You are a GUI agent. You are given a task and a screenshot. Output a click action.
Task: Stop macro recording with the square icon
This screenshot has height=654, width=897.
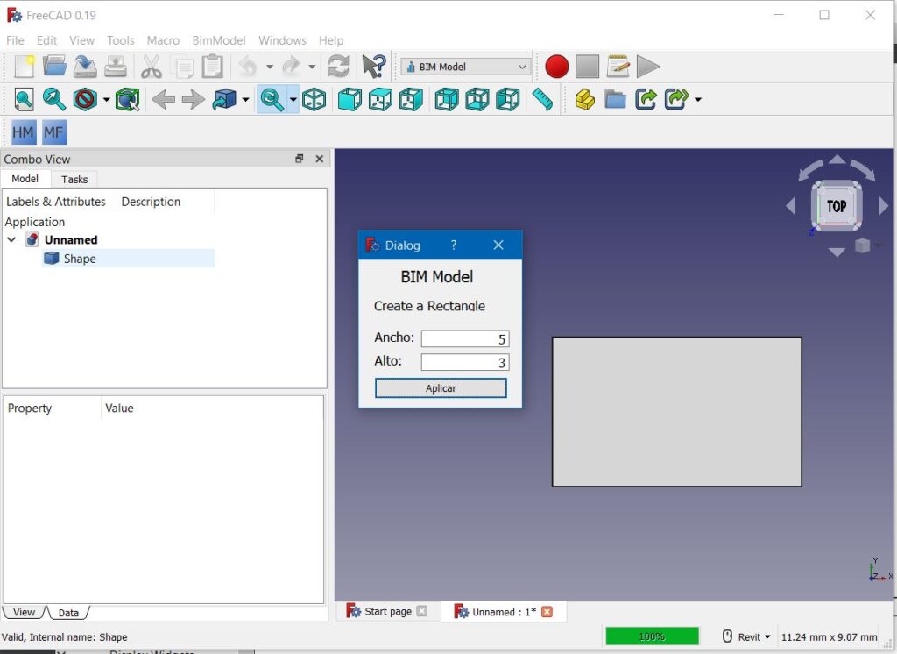coord(587,67)
